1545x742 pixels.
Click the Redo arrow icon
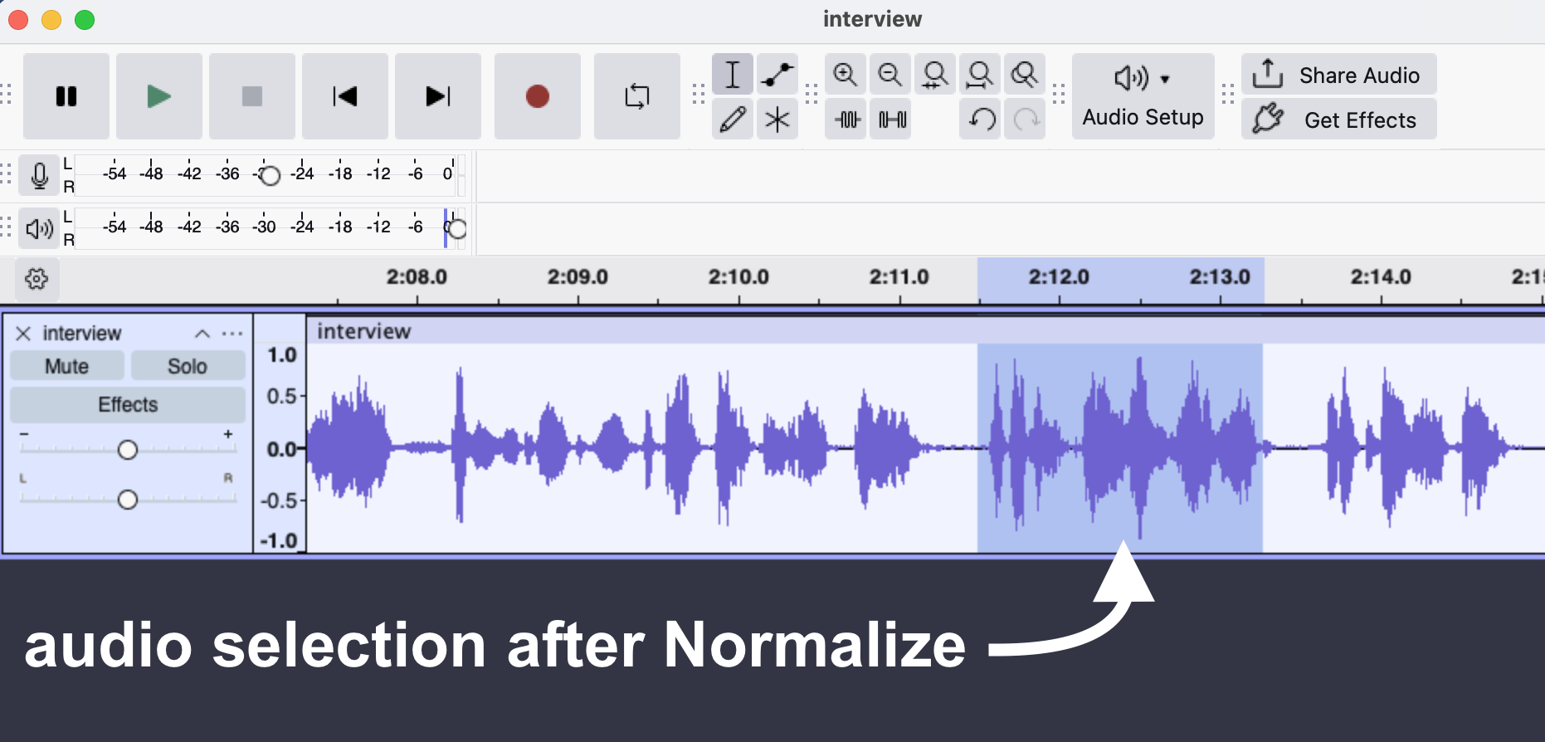(x=1026, y=120)
